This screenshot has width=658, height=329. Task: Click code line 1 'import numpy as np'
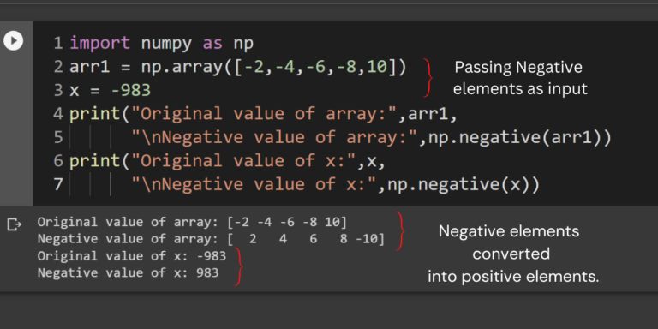(x=162, y=43)
